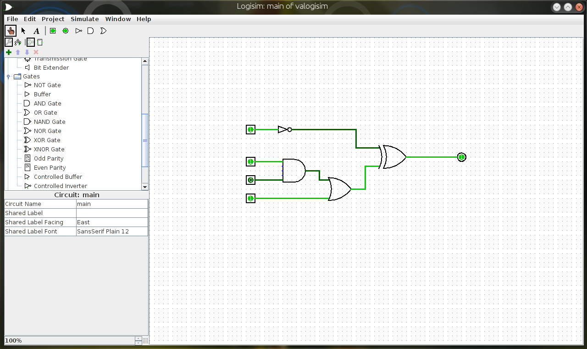Viewport: 587px width, 349px height.
Task: Open the Window menu
Action: [x=118, y=19]
